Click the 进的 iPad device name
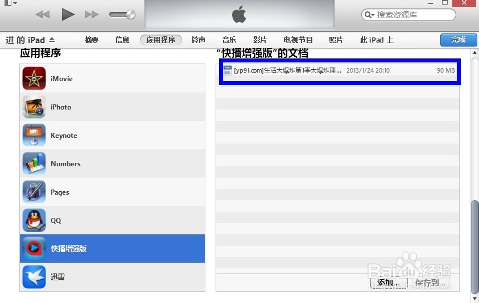Viewport: 479px width, 303px height. (26, 40)
